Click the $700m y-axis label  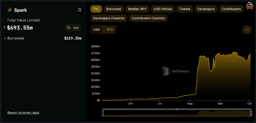(96, 53)
